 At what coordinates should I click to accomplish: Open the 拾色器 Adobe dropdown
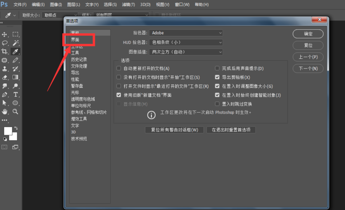[x=186, y=33]
